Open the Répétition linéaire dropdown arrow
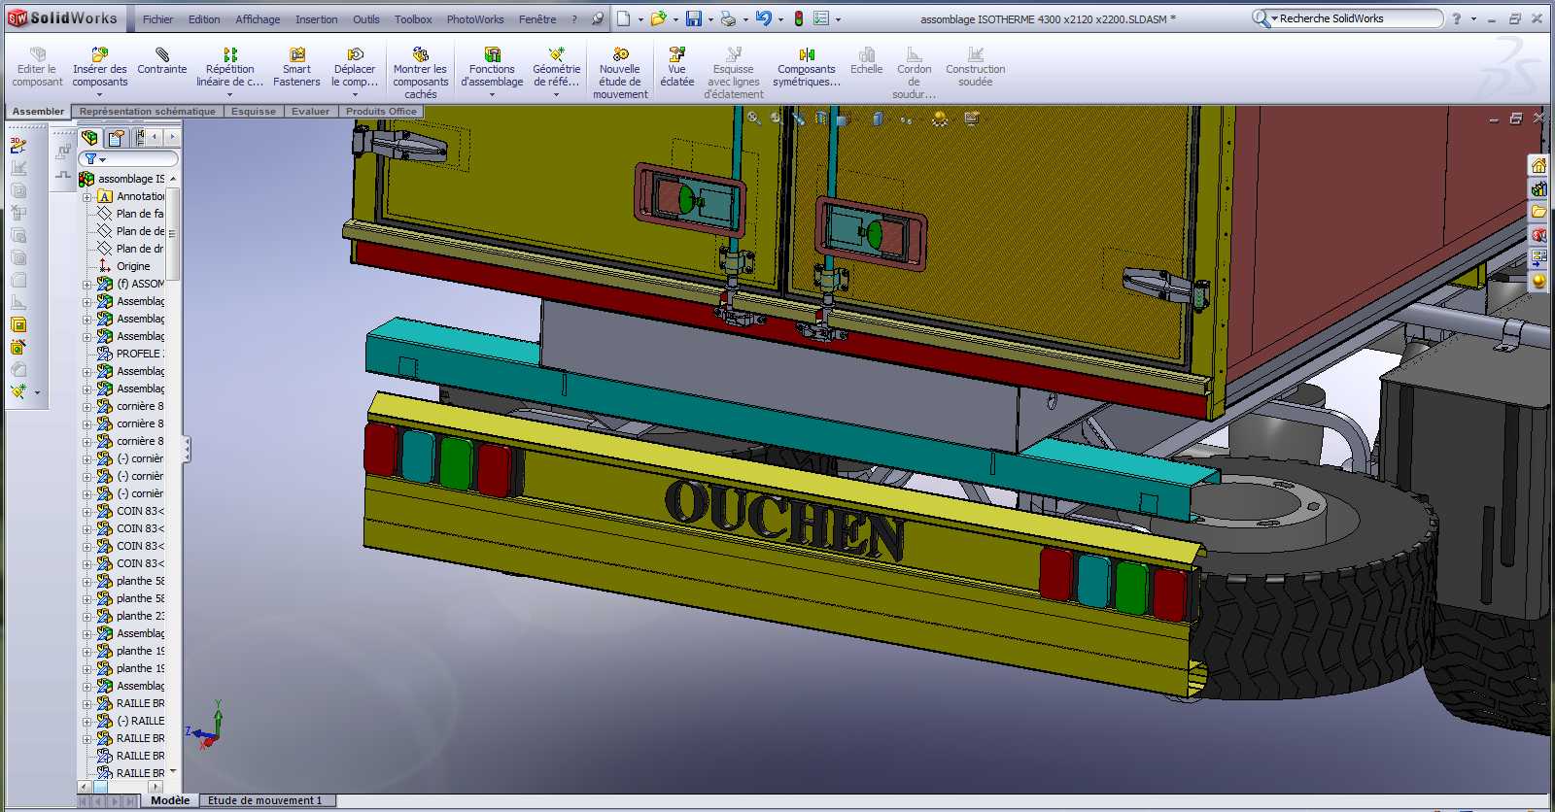 (x=229, y=95)
